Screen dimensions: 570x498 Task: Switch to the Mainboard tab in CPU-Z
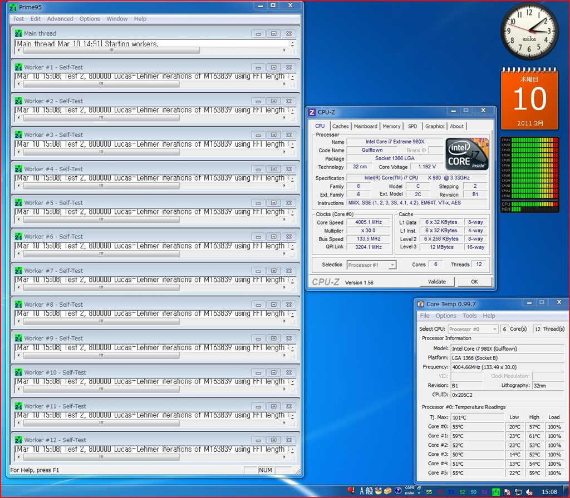[365, 126]
